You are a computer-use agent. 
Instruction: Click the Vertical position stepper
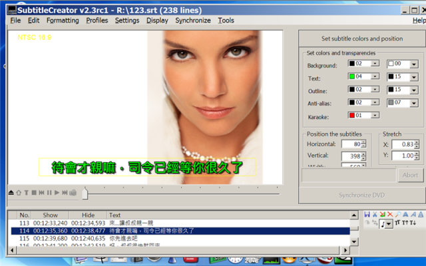click(363, 156)
